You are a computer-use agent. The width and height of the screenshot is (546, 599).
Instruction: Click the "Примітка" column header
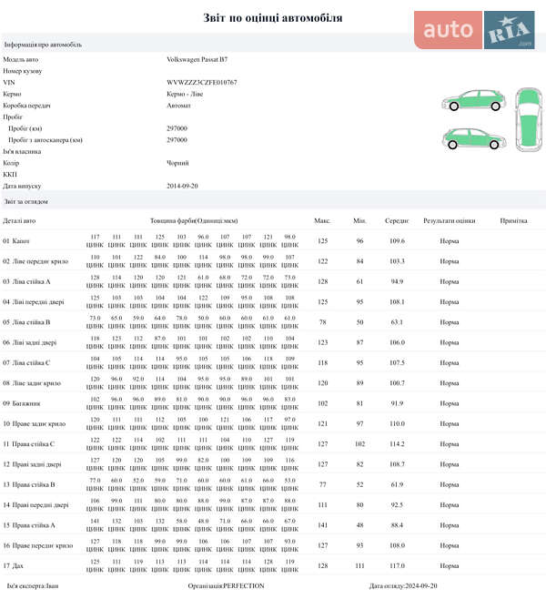(x=514, y=221)
